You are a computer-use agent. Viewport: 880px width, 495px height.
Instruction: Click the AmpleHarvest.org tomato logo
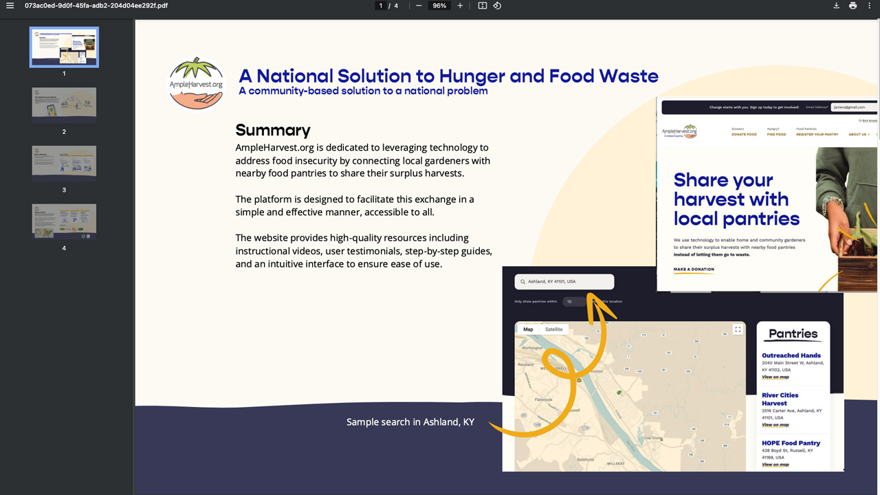coord(197,83)
